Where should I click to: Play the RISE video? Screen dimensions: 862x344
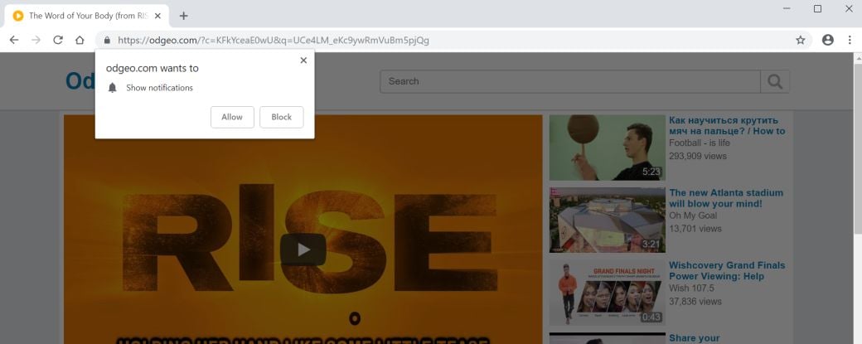tap(303, 250)
